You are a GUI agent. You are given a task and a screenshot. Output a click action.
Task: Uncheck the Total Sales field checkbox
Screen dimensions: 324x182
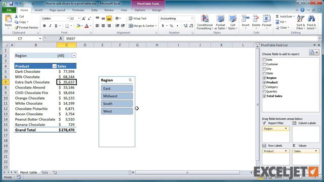pyautogui.click(x=264, y=96)
